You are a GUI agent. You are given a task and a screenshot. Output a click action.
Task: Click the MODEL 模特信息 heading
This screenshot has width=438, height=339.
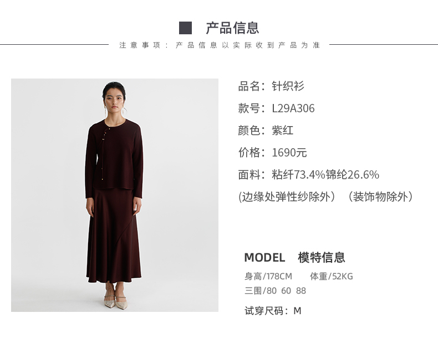click(x=295, y=257)
